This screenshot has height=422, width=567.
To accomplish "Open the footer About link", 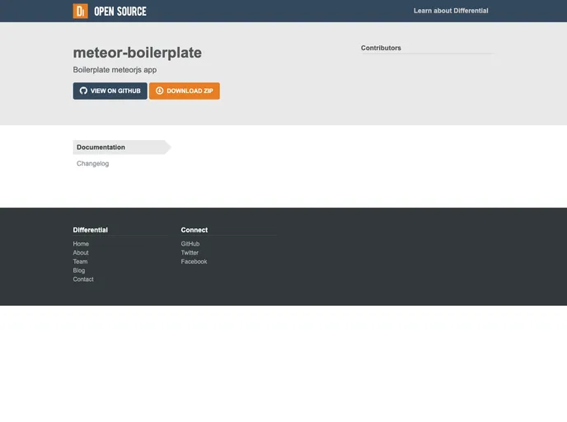I will (81, 253).
